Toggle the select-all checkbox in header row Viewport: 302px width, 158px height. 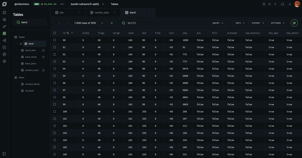point(55,33)
